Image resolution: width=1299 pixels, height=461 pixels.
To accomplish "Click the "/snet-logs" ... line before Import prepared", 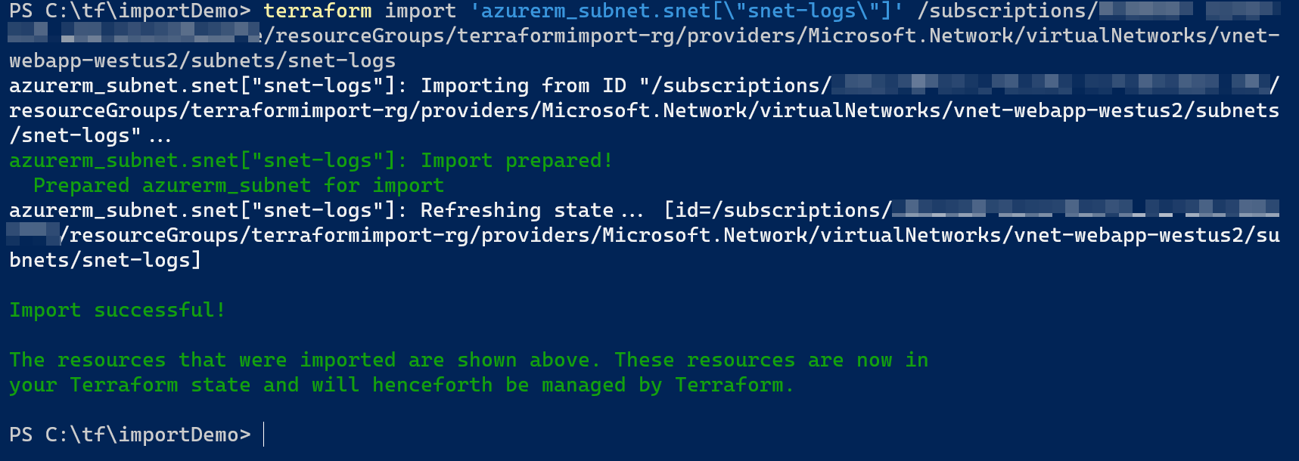I will tap(90, 135).
